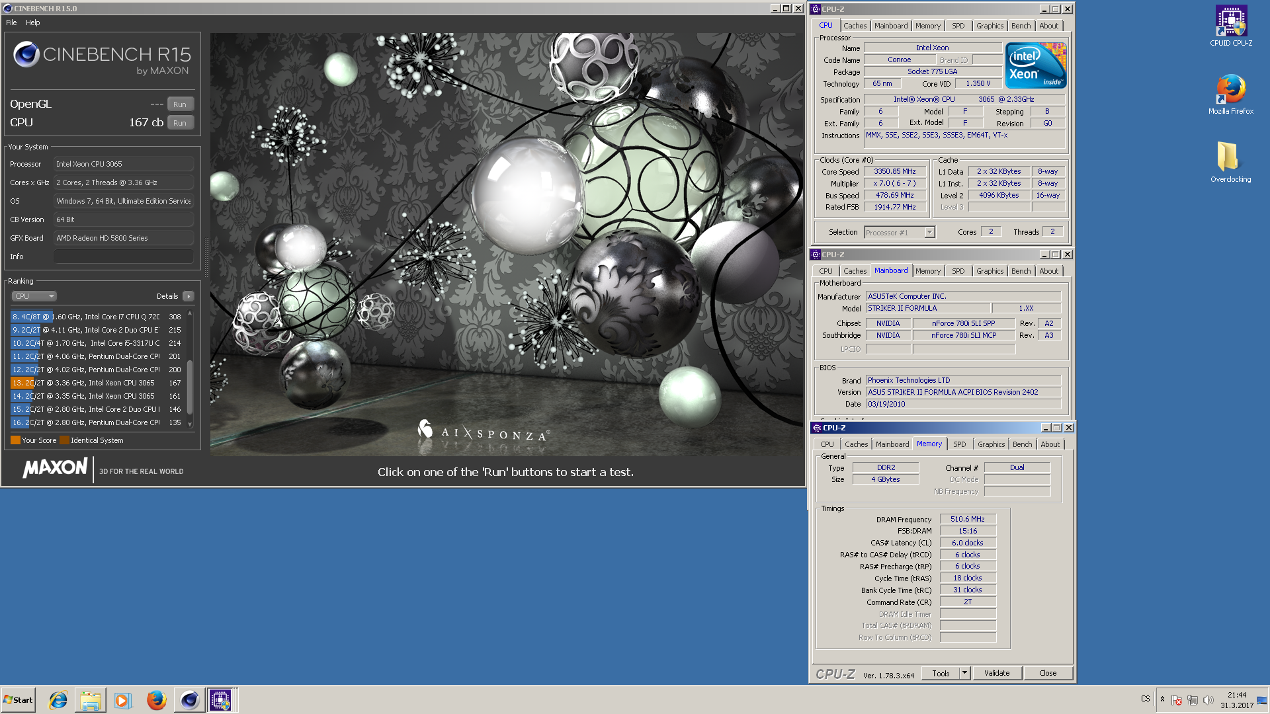Click the Internet Explorer taskbar icon
Image resolution: width=1270 pixels, height=714 pixels.
click(58, 700)
